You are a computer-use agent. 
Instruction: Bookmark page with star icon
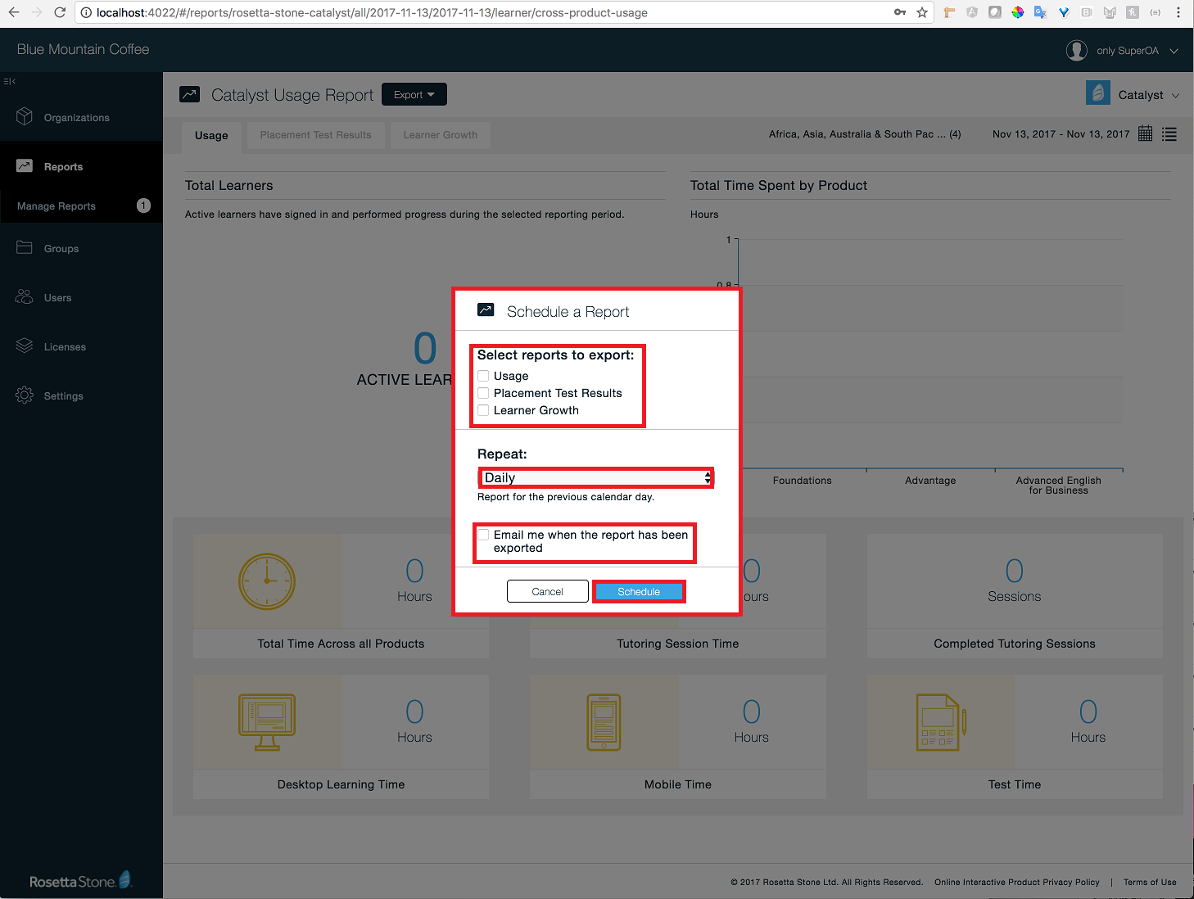(922, 12)
